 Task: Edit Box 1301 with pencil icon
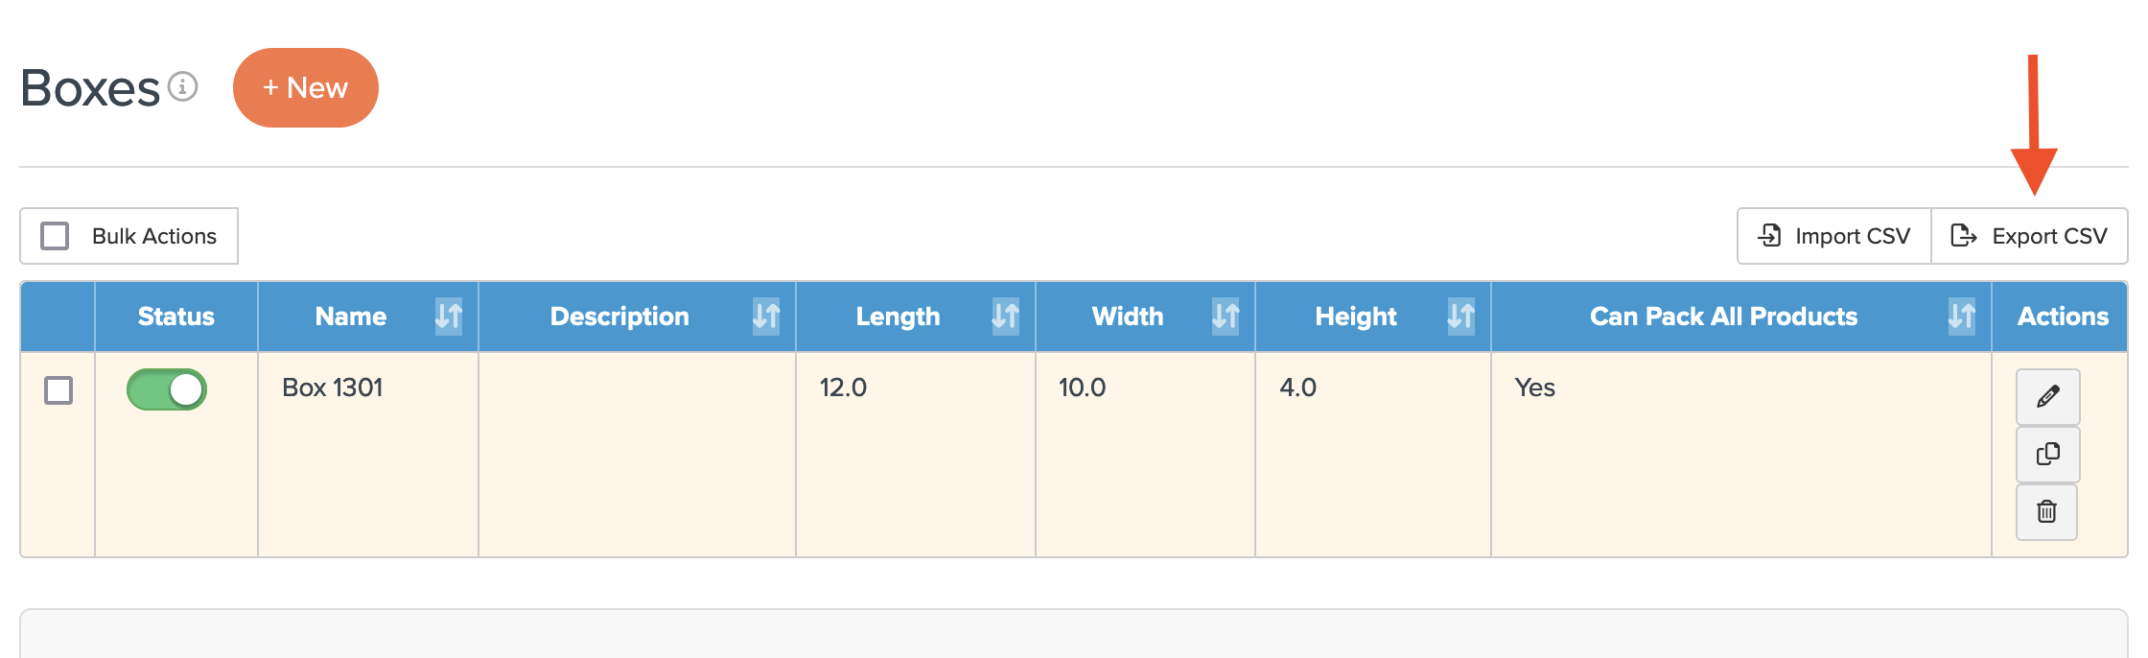coord(2047,396)
